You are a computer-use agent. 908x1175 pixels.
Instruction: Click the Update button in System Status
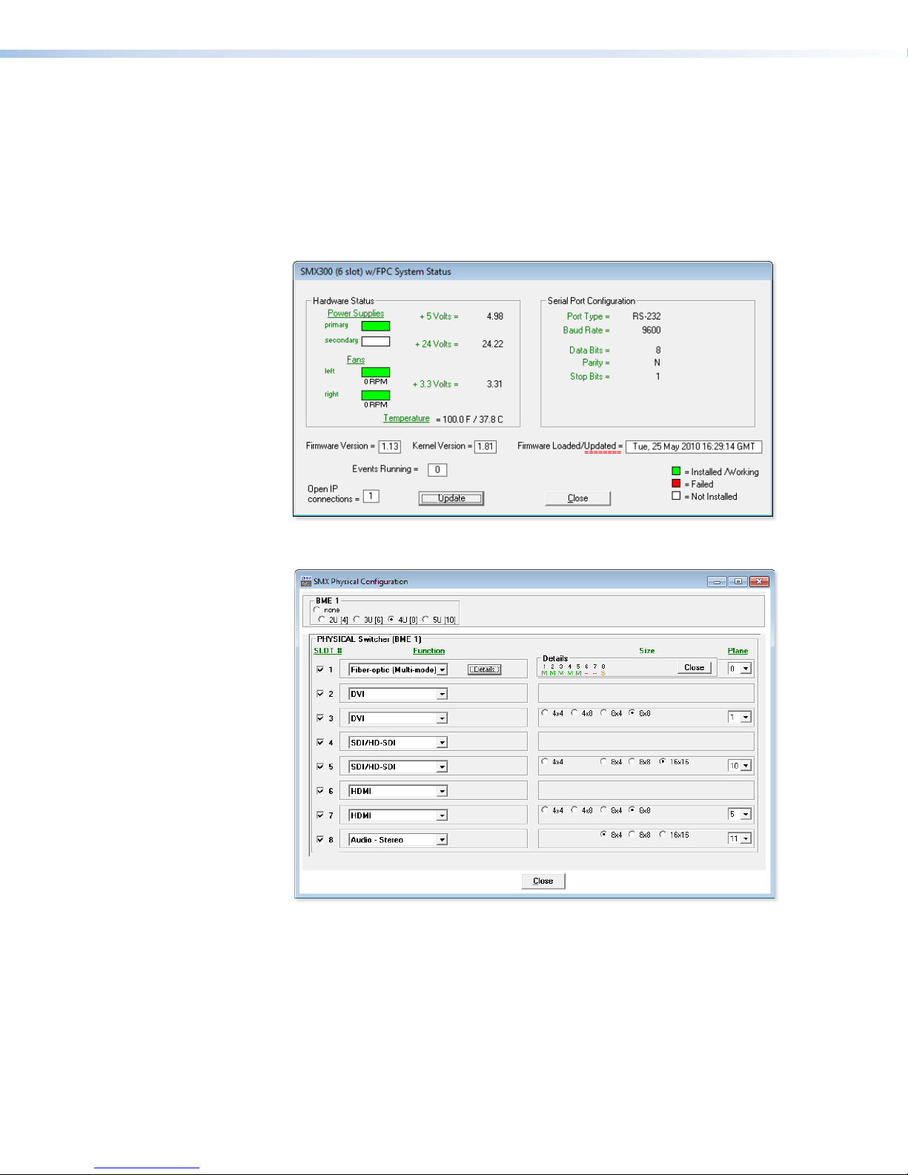tap(451, 498)
